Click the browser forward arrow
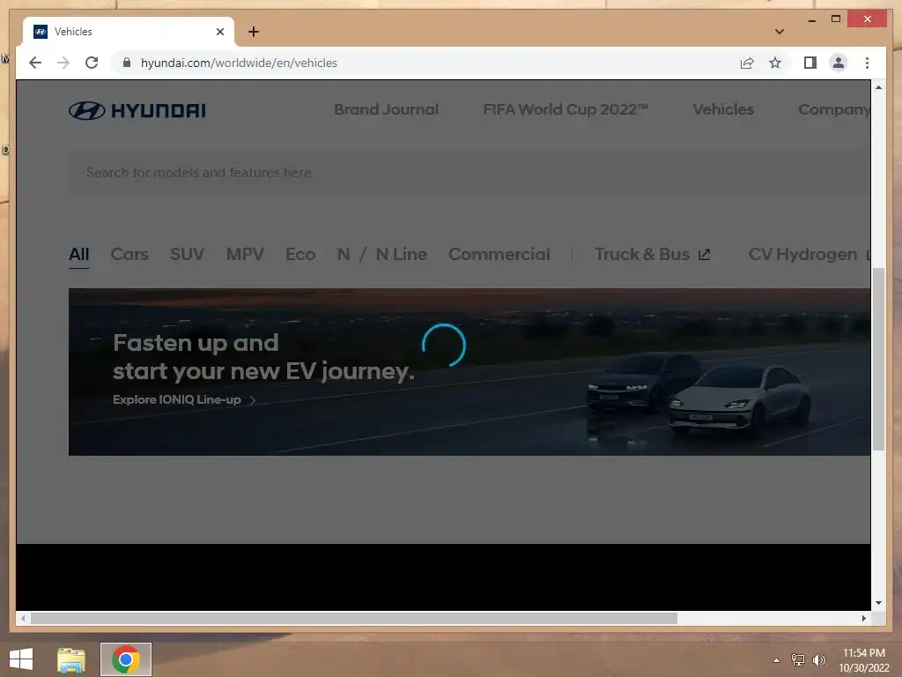This screenshot has width=902, height=677. tap(63, 63)
